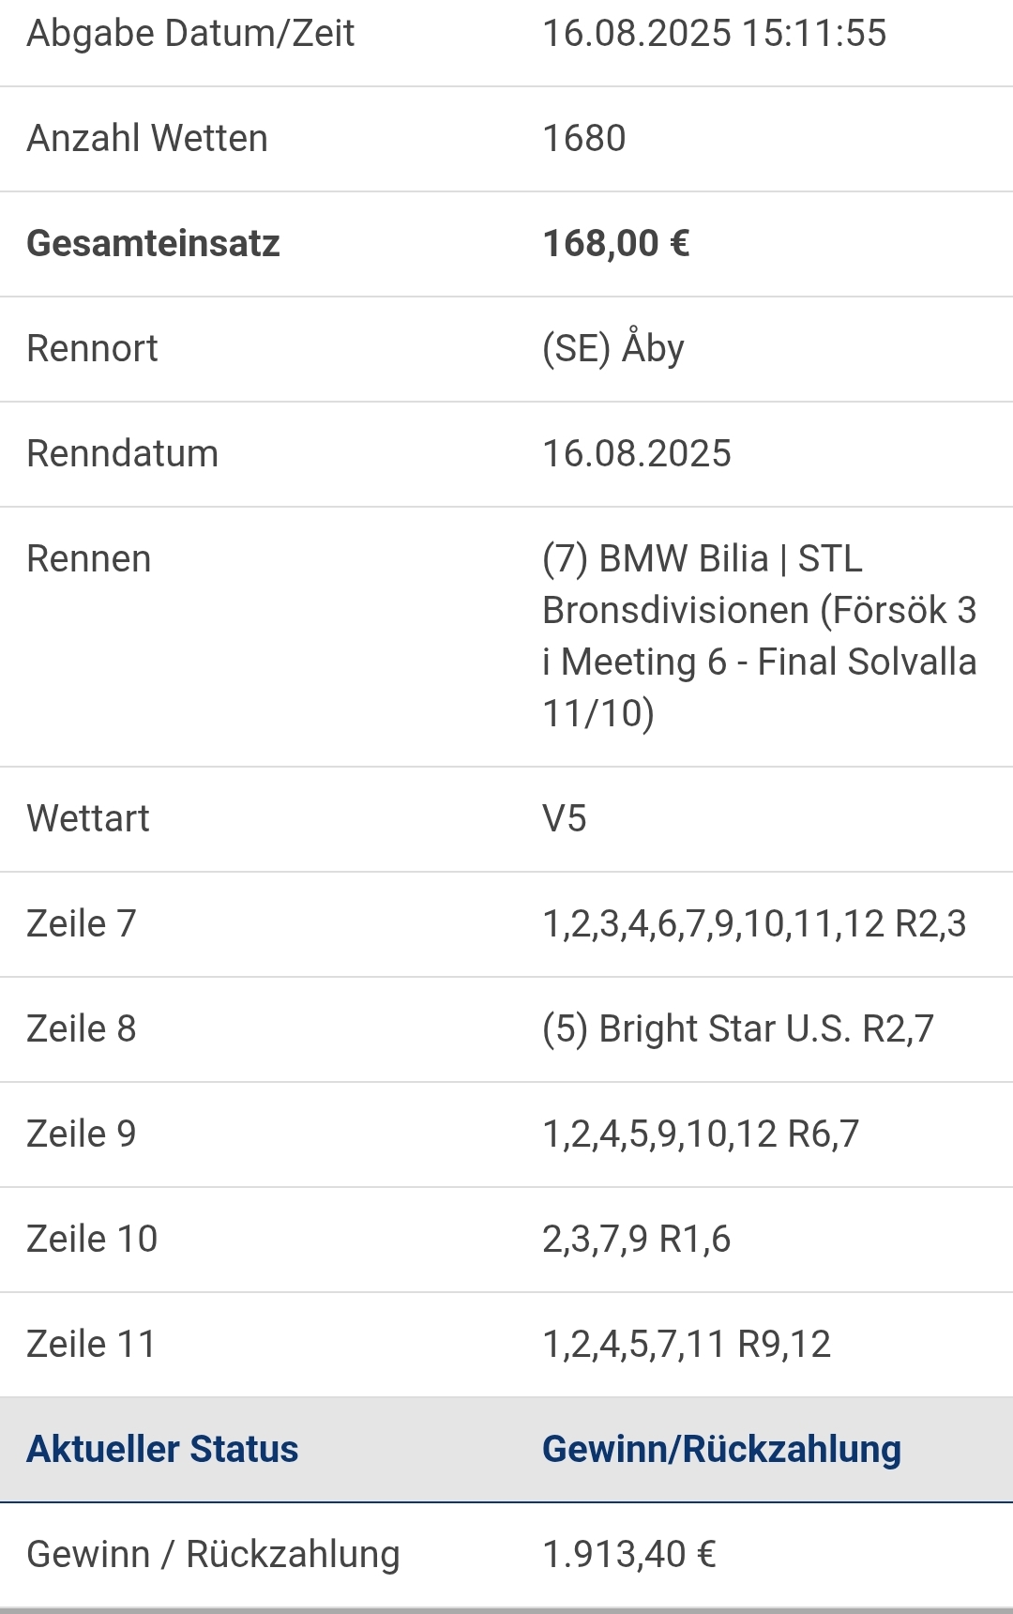Image resolution: width=1013 pixels, height=1614 pixels.
Task: Tap the Gewinn / Rückzahlung row label
Action: (x=214, y=1555)
